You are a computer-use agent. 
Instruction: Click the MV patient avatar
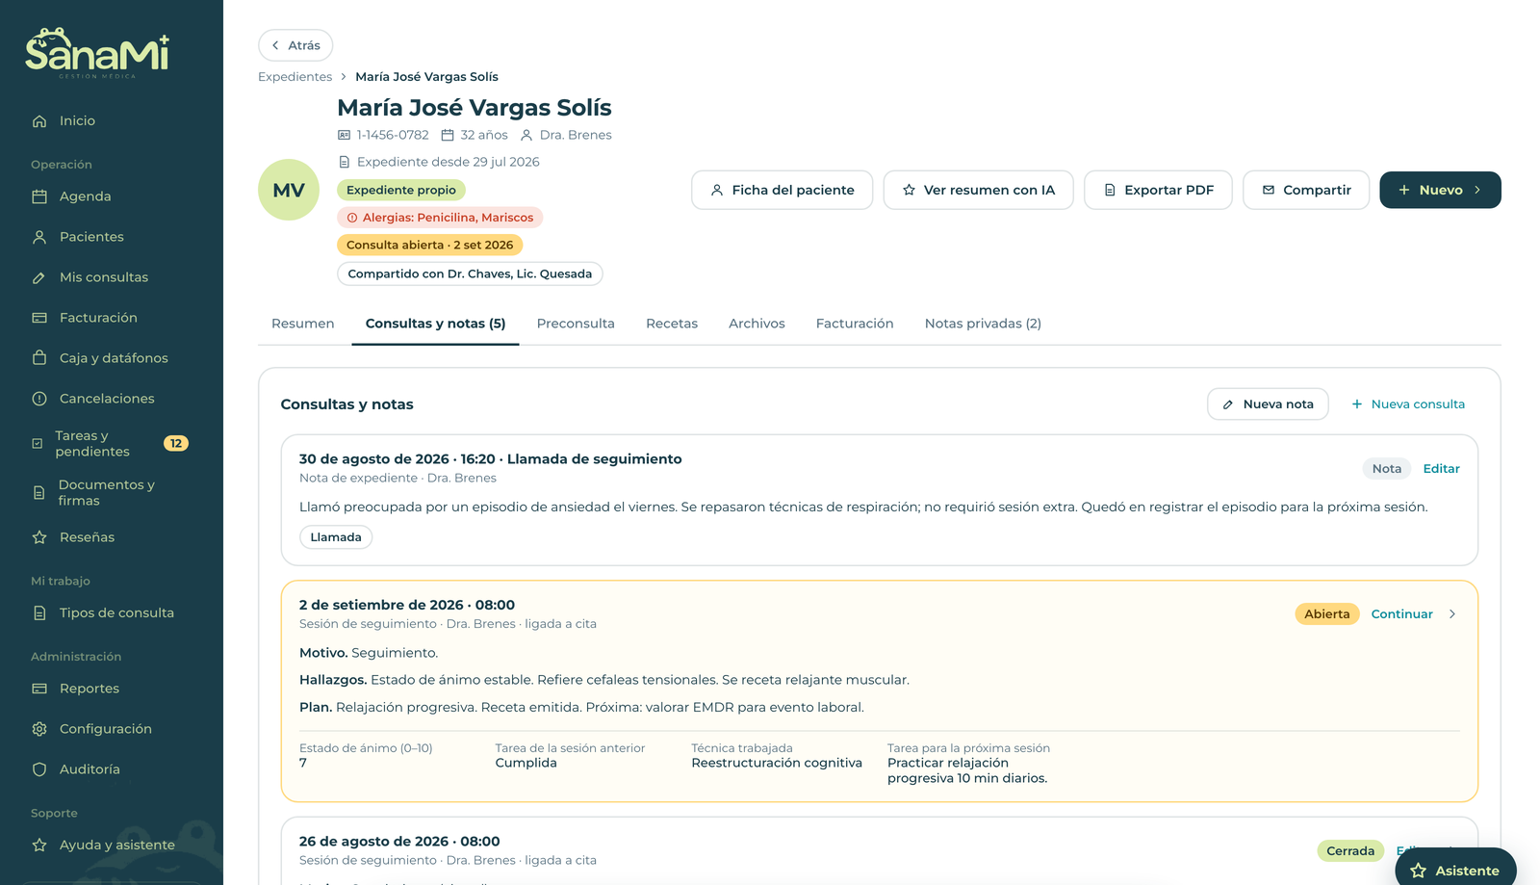click(289, 190)
